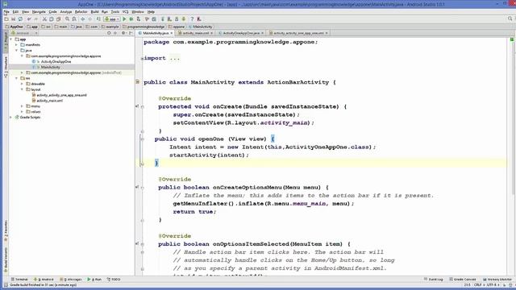516x290 pixels.
Task: Click the AppOne breadcrumb
Action: tap(14, 27)
